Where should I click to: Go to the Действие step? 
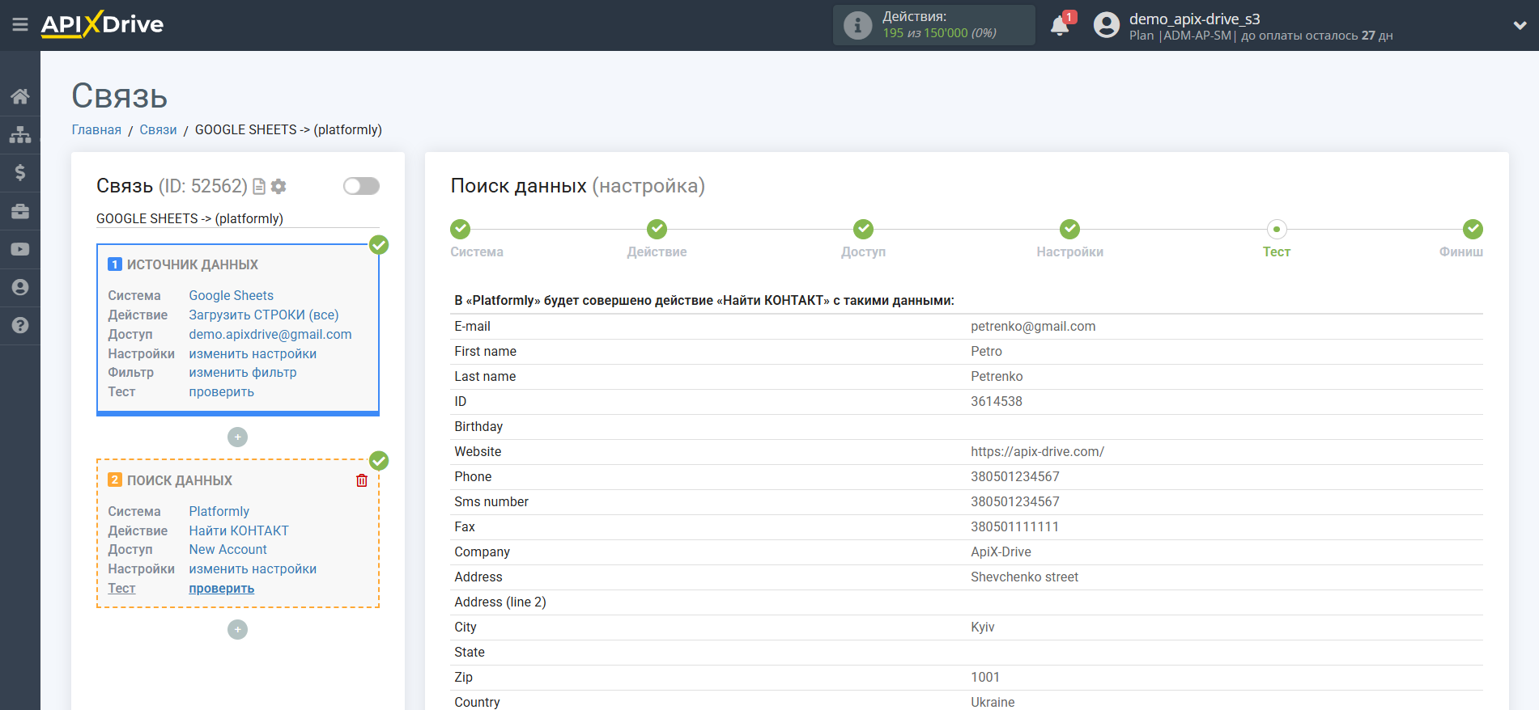[657, 230]
